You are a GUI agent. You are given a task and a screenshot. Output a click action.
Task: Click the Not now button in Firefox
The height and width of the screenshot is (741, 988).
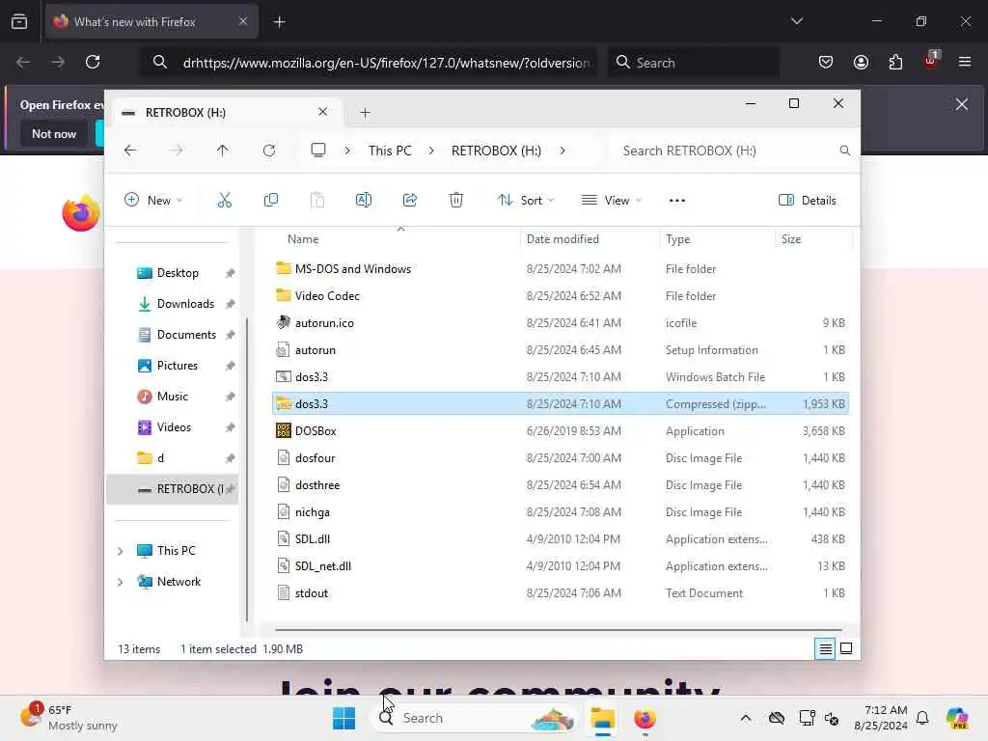click(x=54, y=133)
